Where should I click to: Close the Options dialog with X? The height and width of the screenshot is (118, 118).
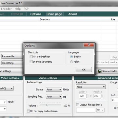click(x=89, y=45)
